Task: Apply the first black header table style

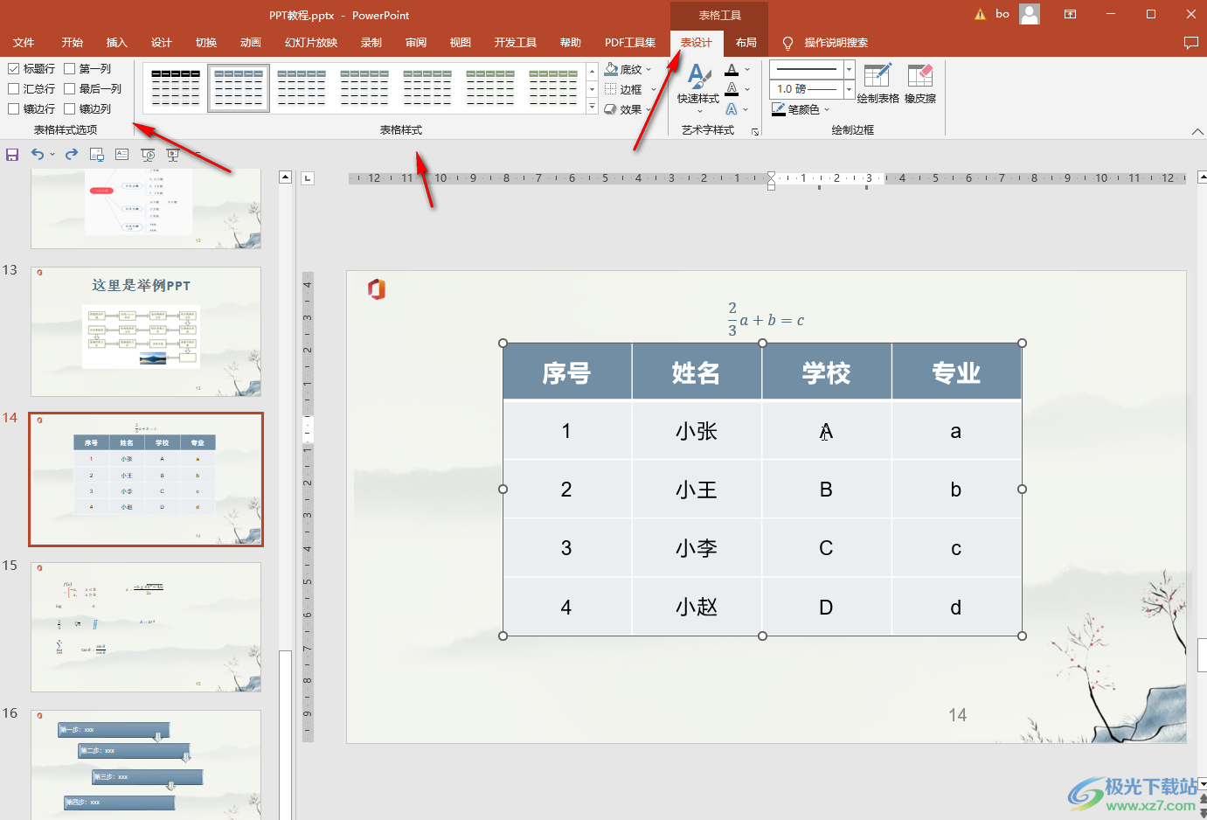Action: coord(176,88)
